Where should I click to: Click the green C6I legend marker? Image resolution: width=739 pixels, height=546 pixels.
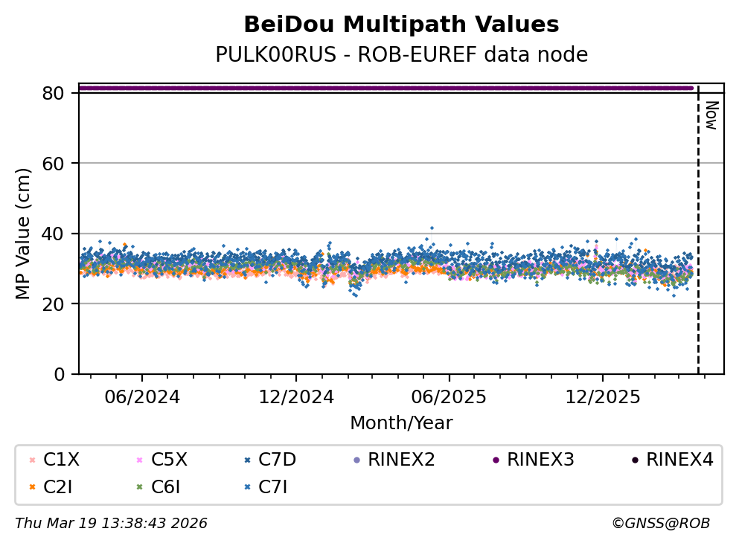[138, 487]
